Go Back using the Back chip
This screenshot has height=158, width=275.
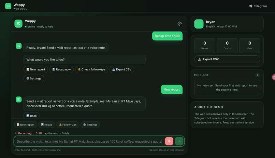click(31, 116)
